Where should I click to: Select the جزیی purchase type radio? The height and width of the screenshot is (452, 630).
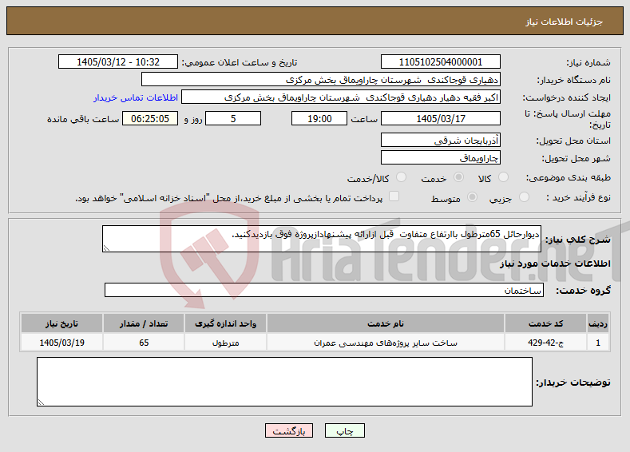524,197
